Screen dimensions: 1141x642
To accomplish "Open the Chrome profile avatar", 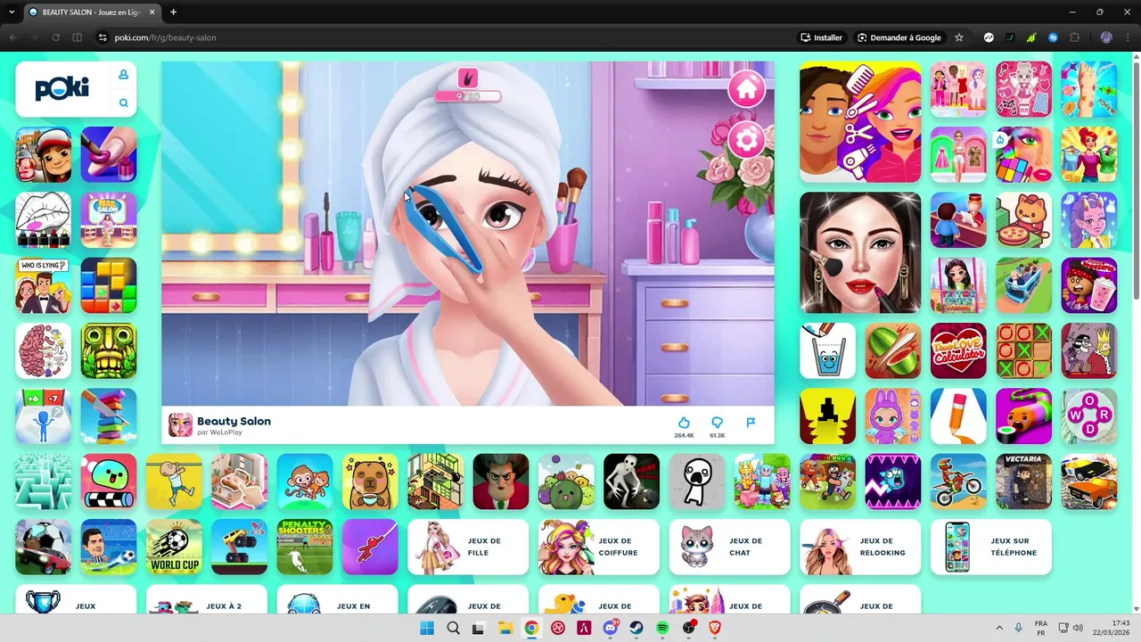I will [1106, 37].
